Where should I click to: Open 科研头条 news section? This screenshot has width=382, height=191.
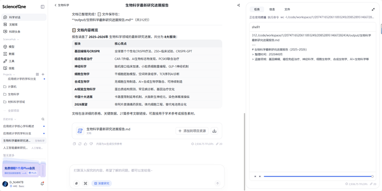coord(24,32)
